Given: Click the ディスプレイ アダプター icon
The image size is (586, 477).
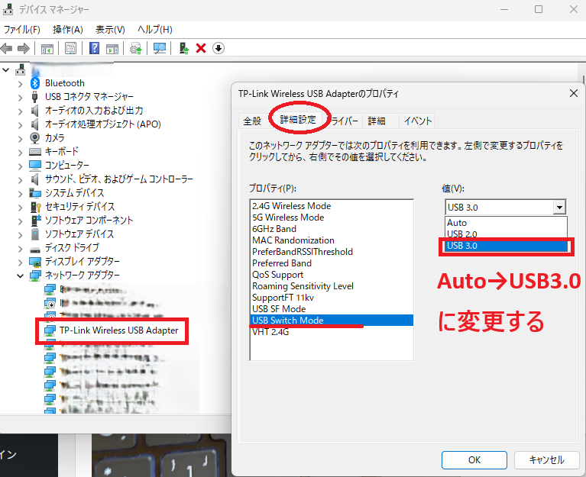Looking at the screenshot, I should tap(35, 262).
